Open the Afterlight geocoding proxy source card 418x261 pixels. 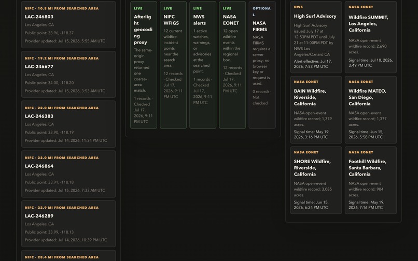[x=144, y=65]
